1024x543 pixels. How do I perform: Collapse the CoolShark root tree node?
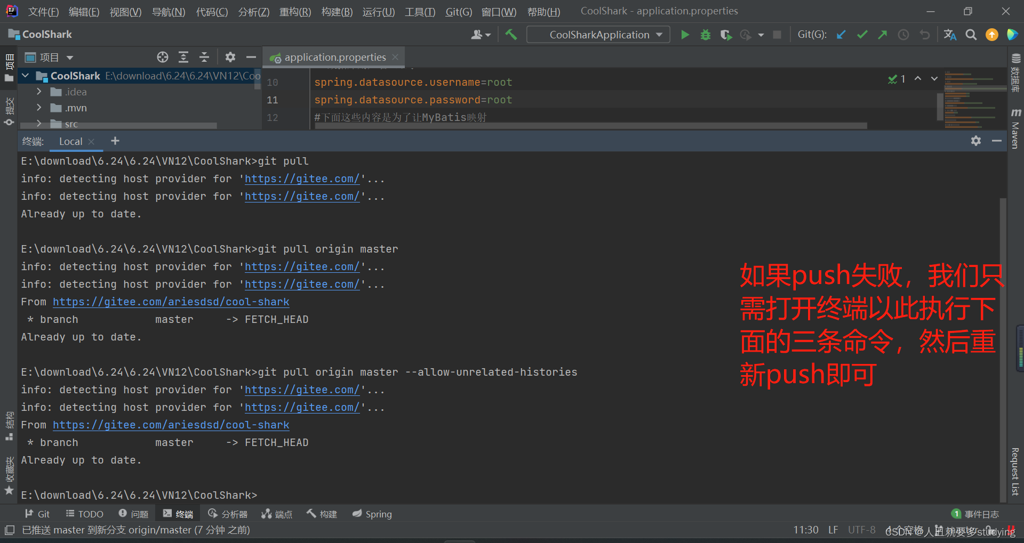pyautogui.click(x=25, y=76)
